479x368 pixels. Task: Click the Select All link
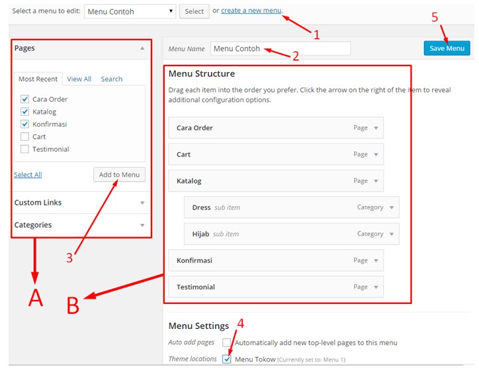pos(28,174)
